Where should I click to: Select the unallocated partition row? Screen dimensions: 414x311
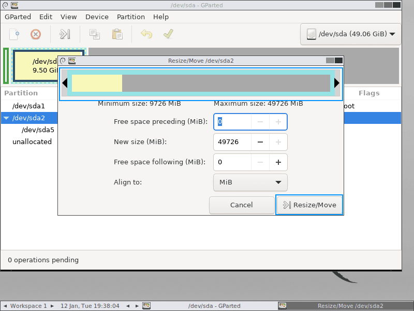click(32, 142)
